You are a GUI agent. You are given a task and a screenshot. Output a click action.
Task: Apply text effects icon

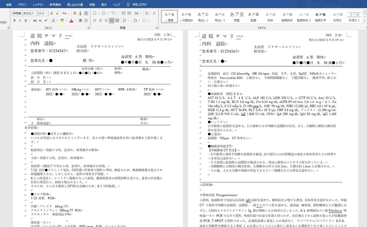point(53,20)
